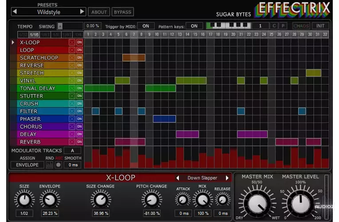Clear the REVERSE track with X icon

tap(72, 65)
